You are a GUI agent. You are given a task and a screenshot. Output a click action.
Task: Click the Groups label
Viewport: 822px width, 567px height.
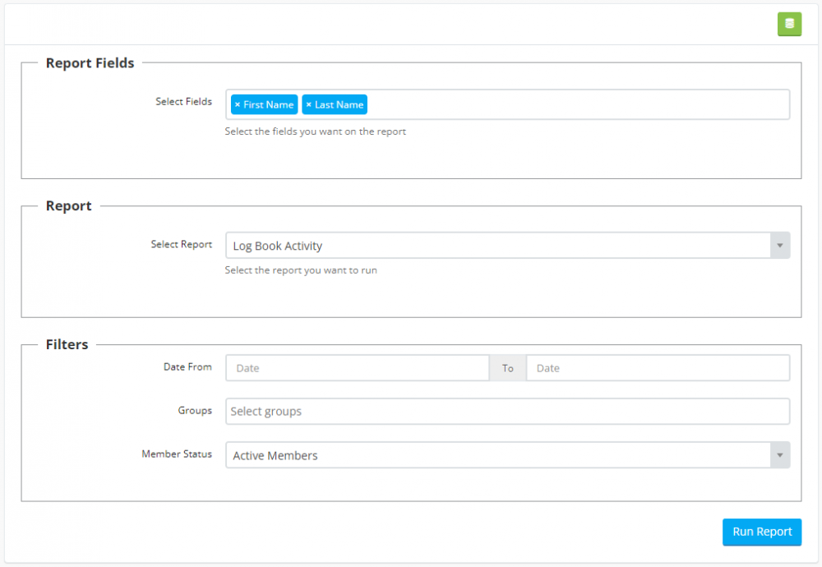[x=195, y=410]
